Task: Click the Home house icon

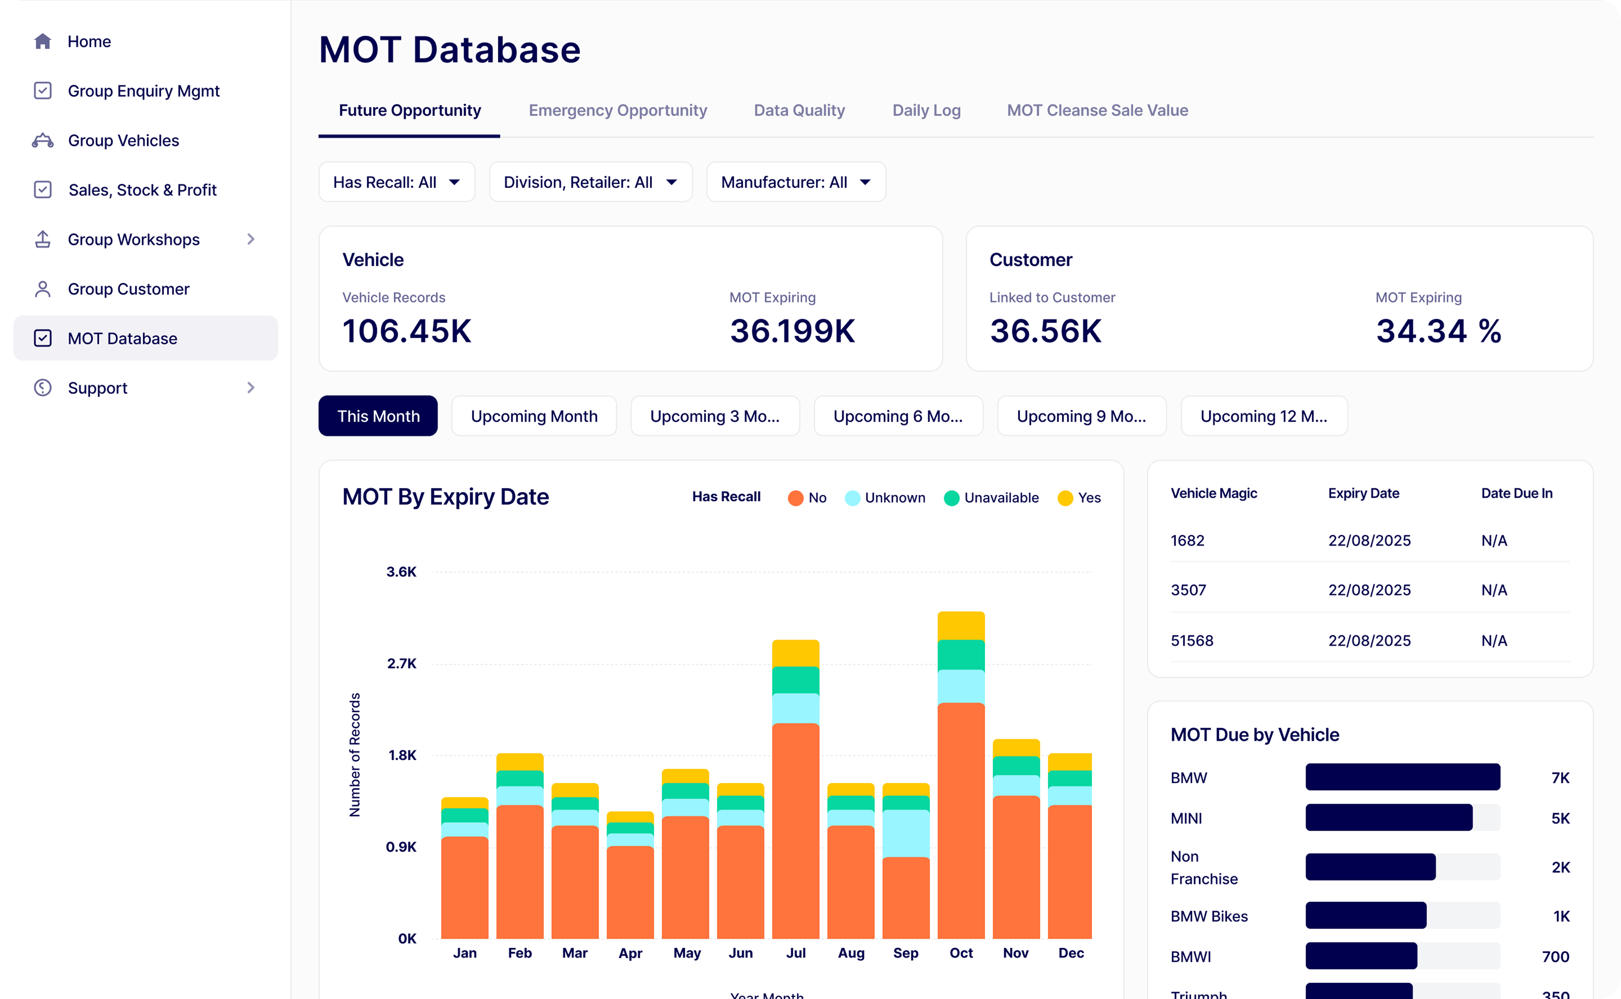Action: click(43, 42)
